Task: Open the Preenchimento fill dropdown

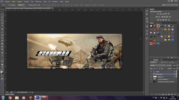Action: [177, 69]
